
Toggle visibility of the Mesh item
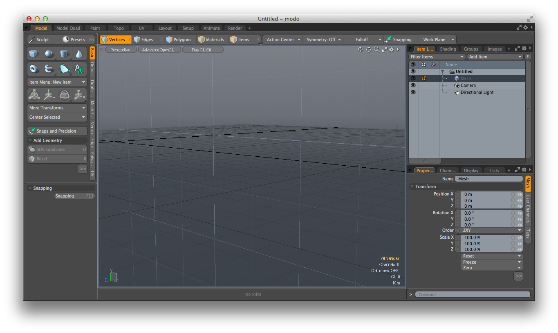413,78
